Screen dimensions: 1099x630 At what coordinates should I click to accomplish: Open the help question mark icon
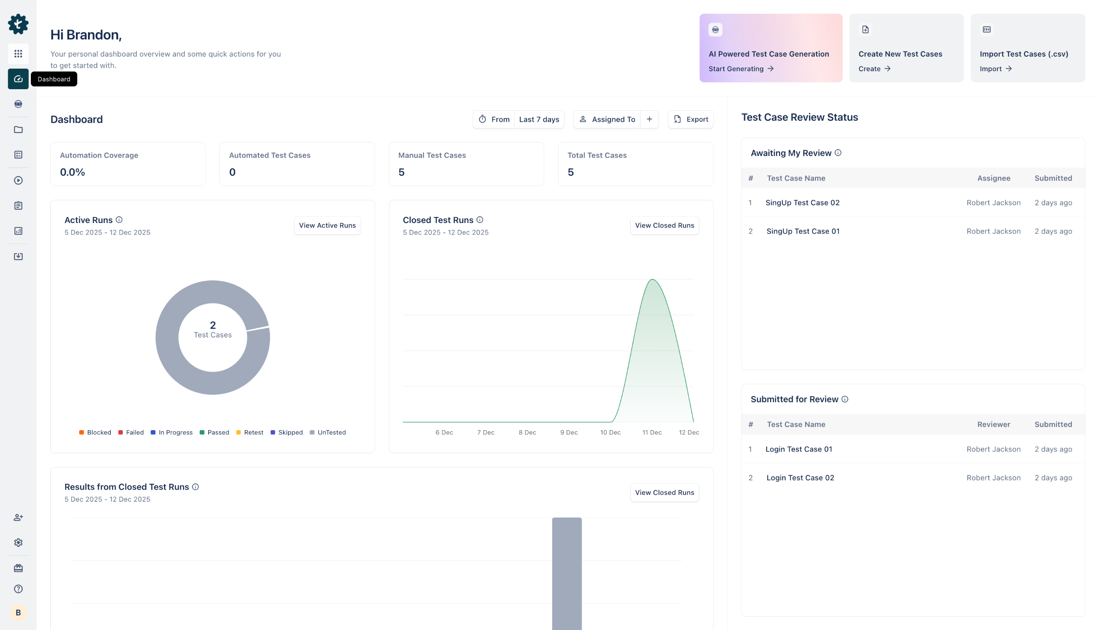(18, 589)
